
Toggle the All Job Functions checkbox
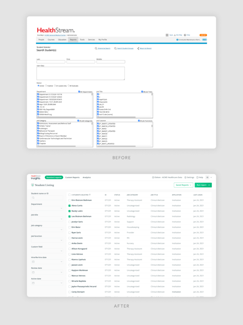[x=139, y=121]
